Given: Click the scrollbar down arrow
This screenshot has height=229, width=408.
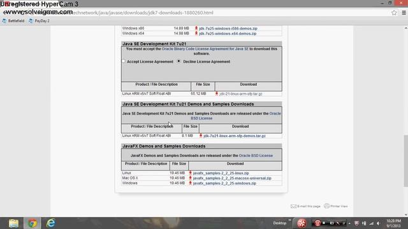Looking at the screenshot, I should click(x=405, y=214).
